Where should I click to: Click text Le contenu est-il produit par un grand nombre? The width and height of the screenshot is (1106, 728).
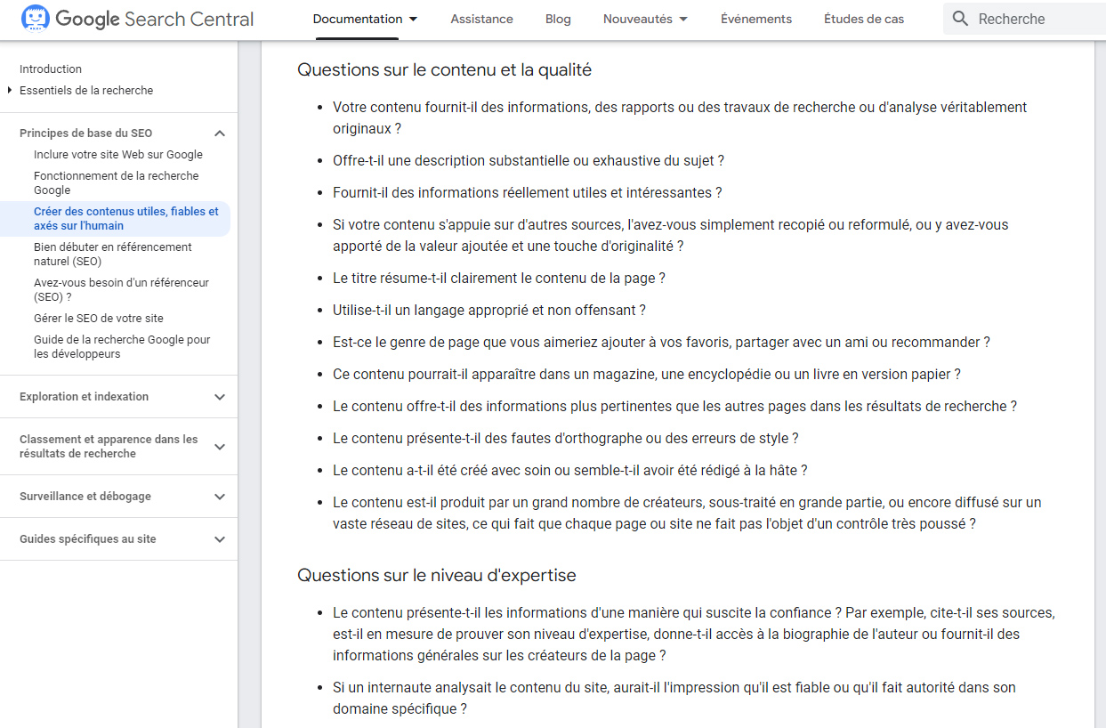click(687, 513)
